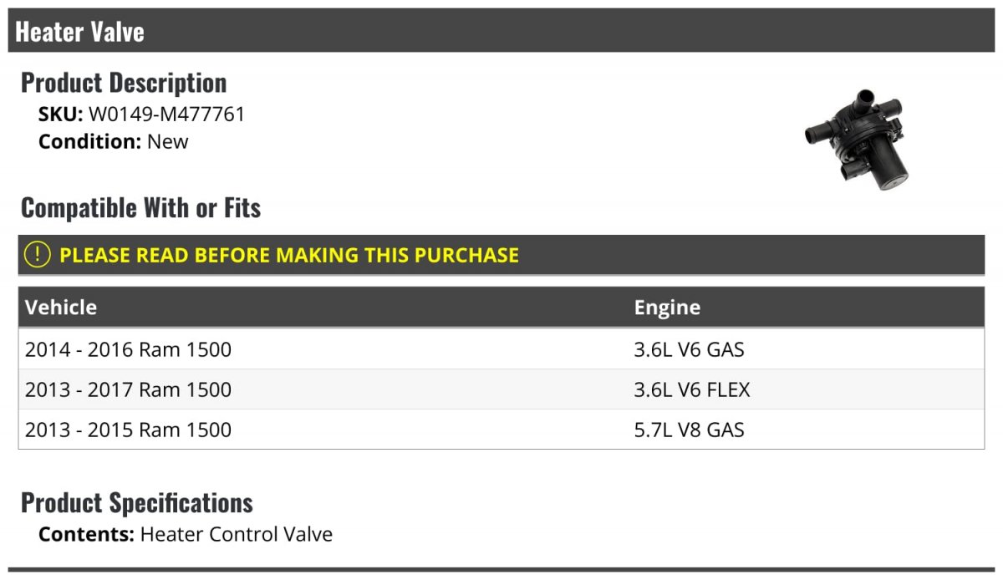Click the Product Specifications heading

[137, 503]
